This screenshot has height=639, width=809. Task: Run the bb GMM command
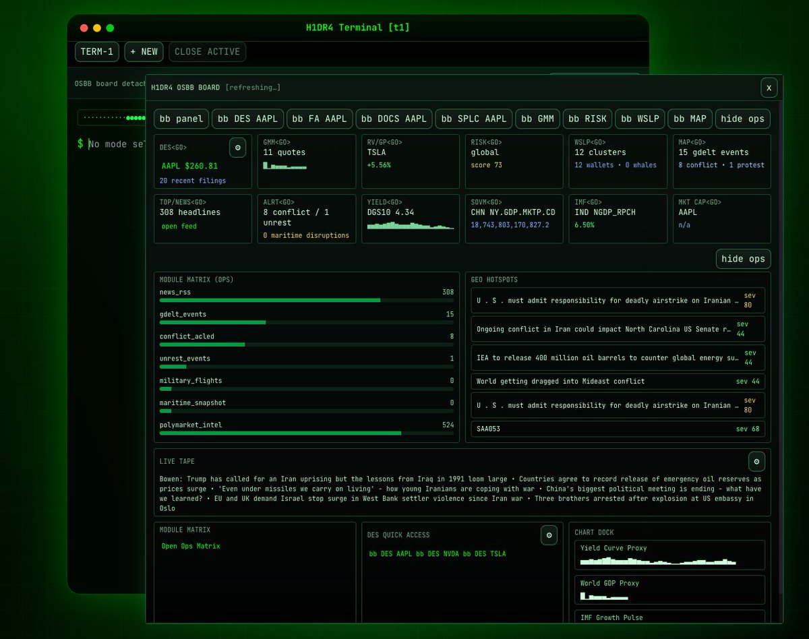tap(537, 119)
